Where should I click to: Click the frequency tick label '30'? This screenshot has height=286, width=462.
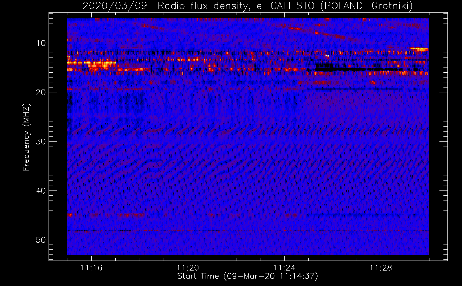[41, 142]
